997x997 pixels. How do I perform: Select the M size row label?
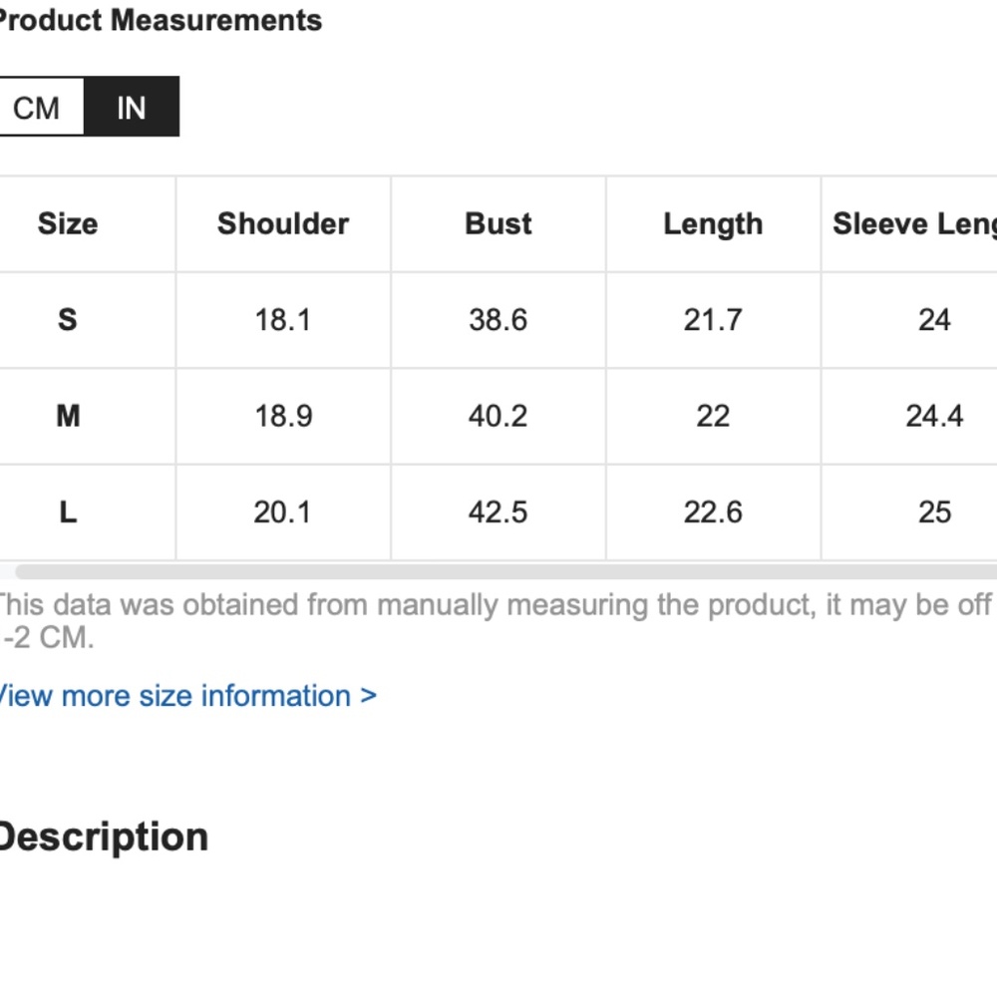pyautogui.click(x=68, y=417)
